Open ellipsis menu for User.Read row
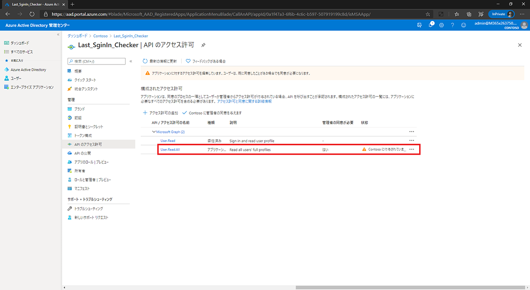Image resolution: width=530 pixels, height=290 pixels. tap(411, 140)
